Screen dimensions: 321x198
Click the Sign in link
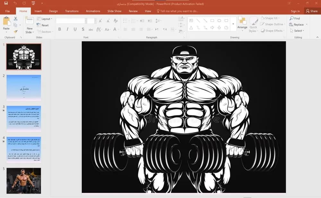click(295, 11)
